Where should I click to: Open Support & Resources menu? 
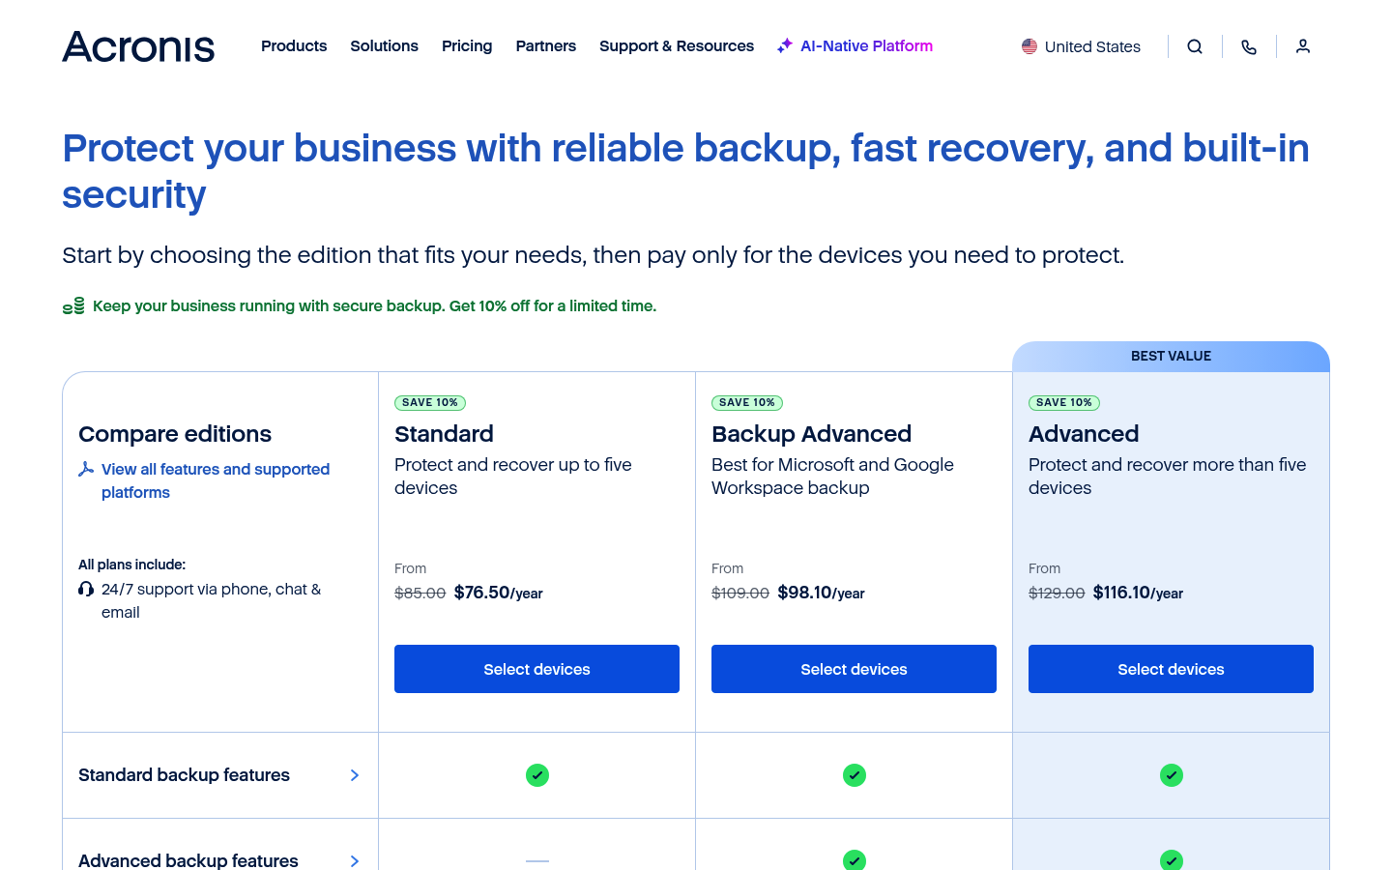click(677, 45)
